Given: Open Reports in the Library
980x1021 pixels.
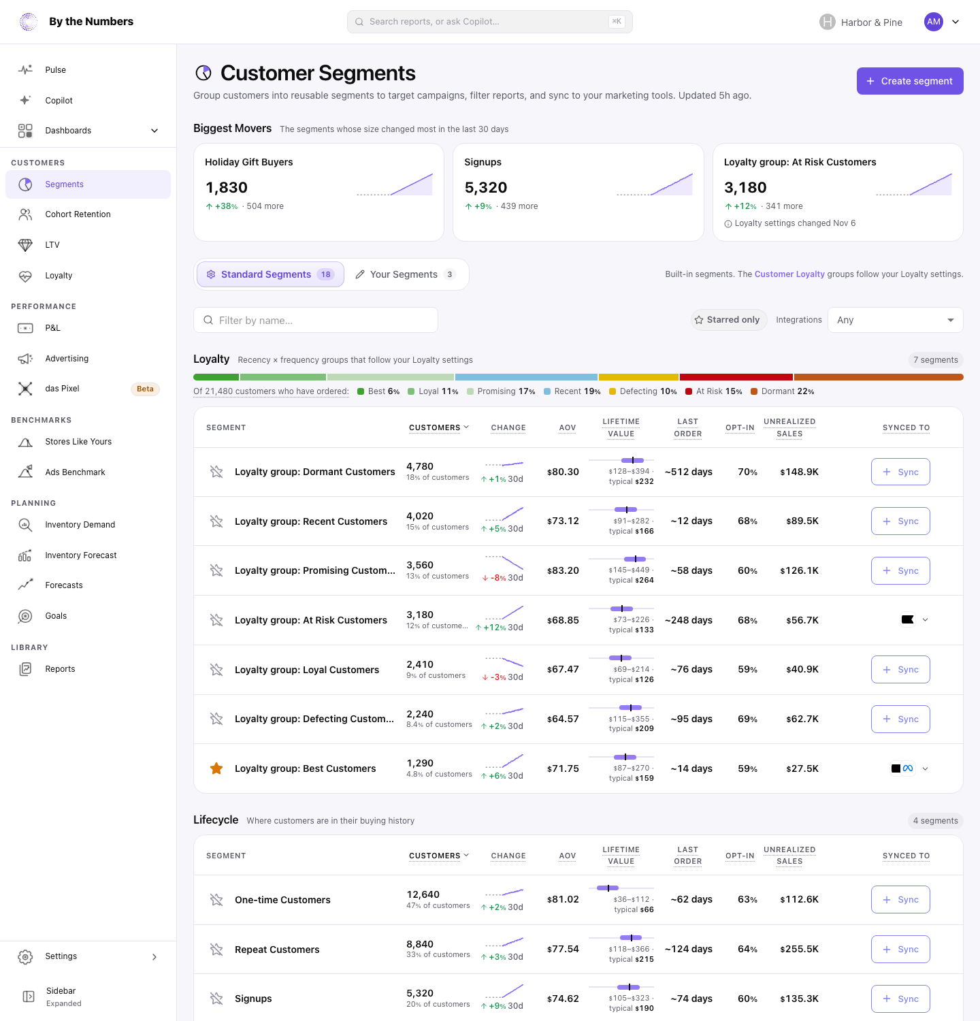Looking at the screenshot, I should pos(88,669).
